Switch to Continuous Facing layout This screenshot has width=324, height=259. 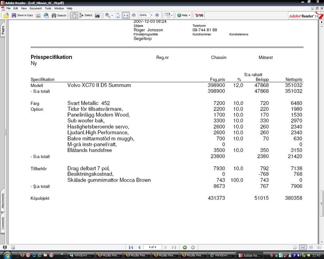pyautogui.click(x=311, y=247)
